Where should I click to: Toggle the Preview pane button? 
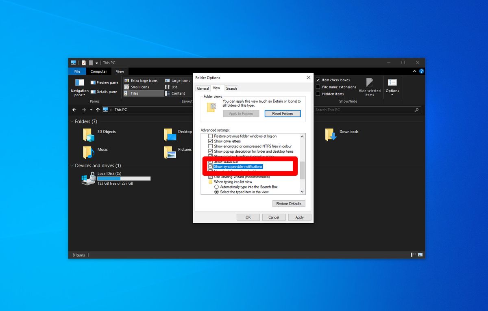(105, 82)
